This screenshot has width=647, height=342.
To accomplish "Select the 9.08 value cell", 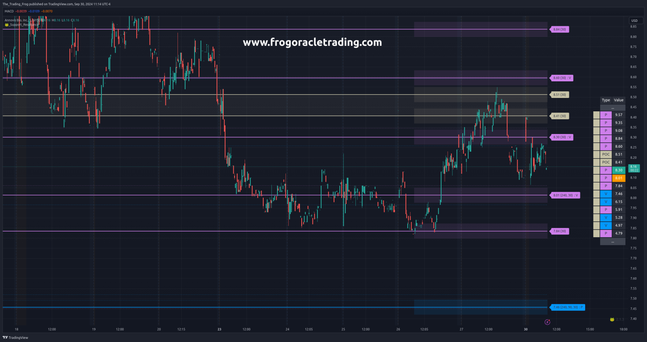I will [x=619, y=131].
